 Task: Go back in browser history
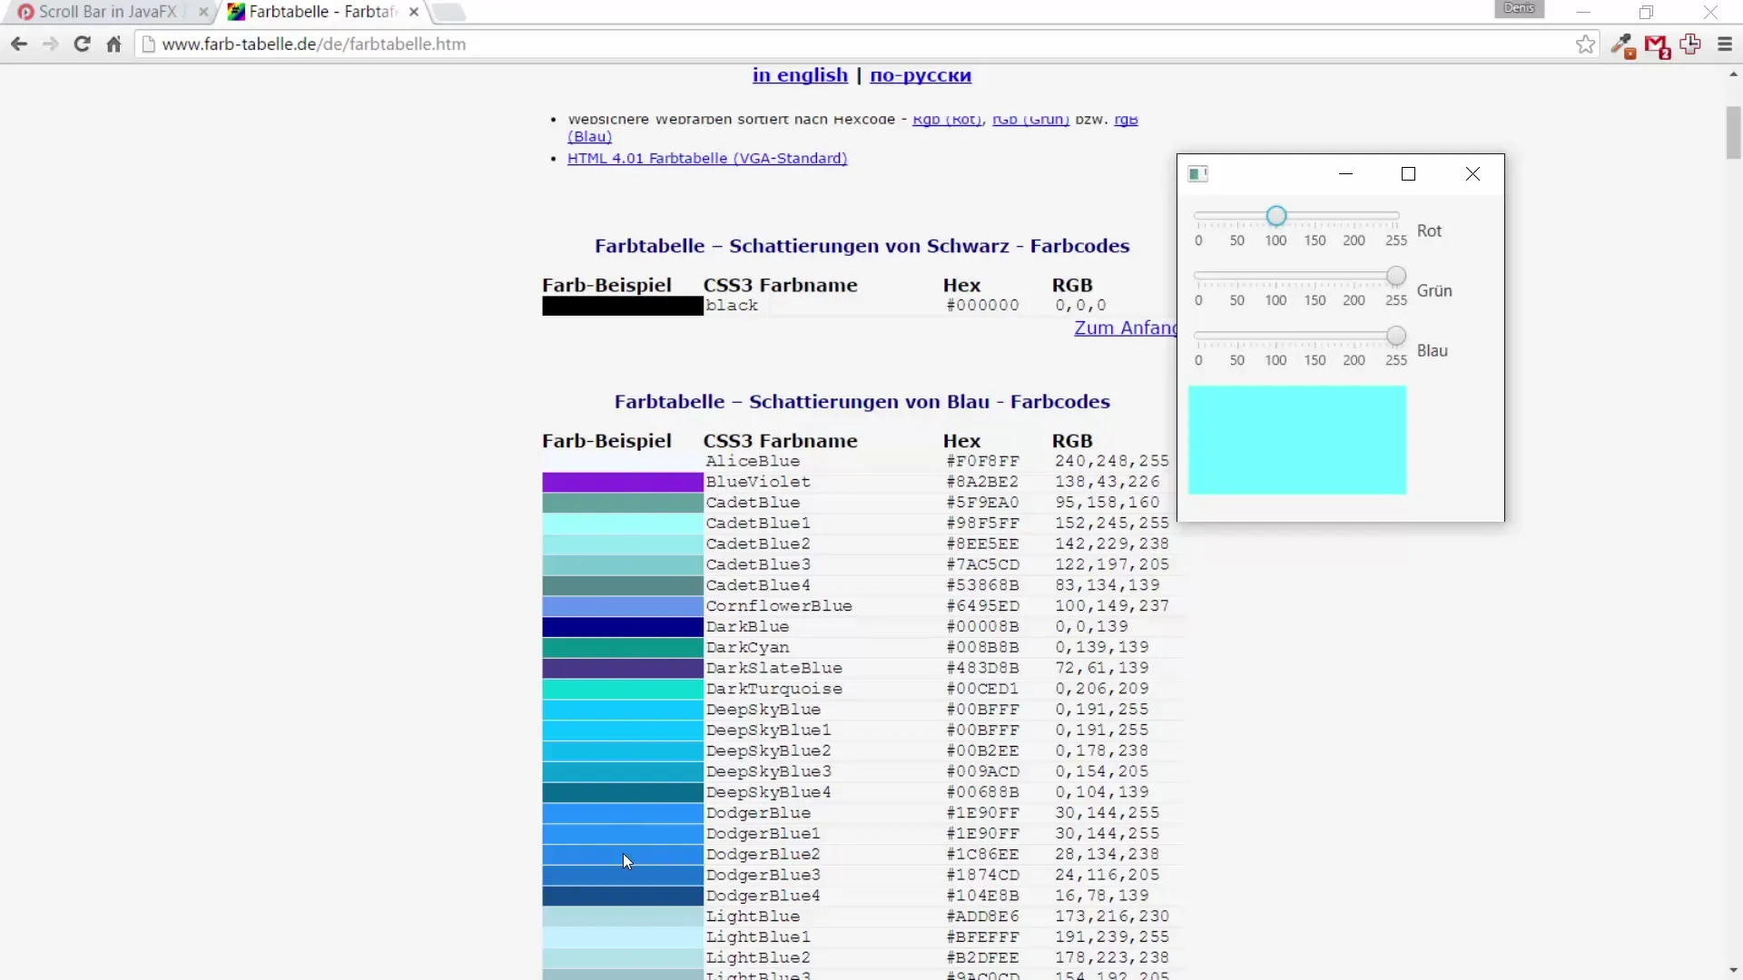click(19, 44)
